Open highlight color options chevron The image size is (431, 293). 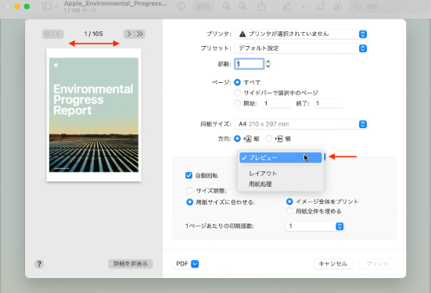click(x=303, y=6)
